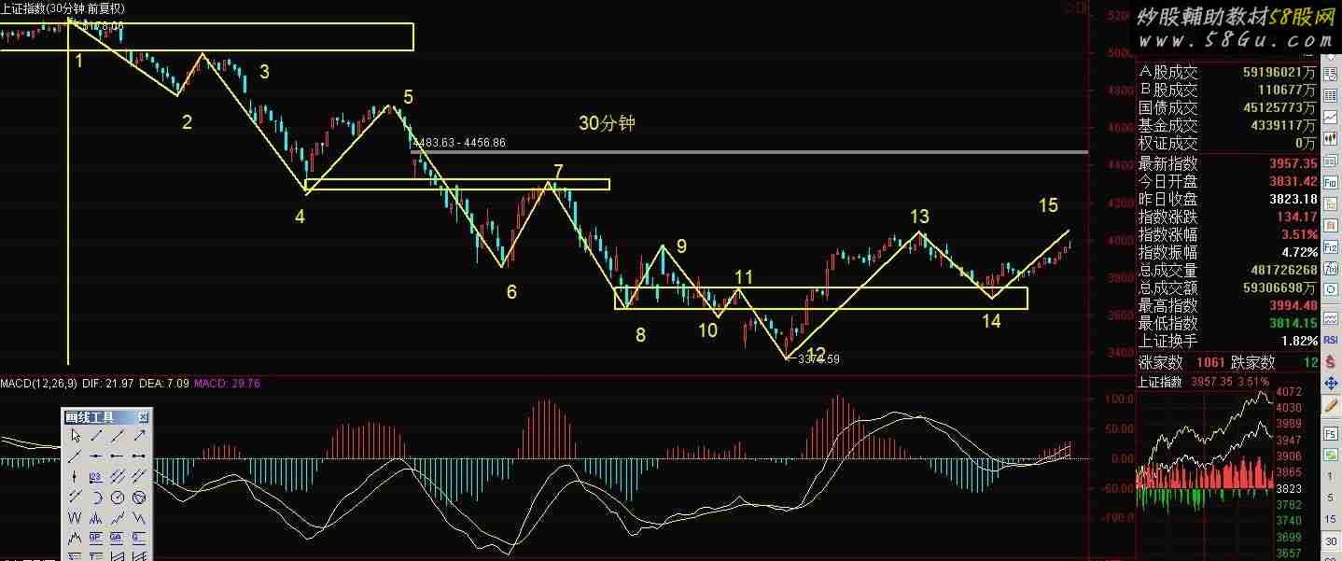Select the parallel channel tool

pyautogui.click(x=140, y=476)
